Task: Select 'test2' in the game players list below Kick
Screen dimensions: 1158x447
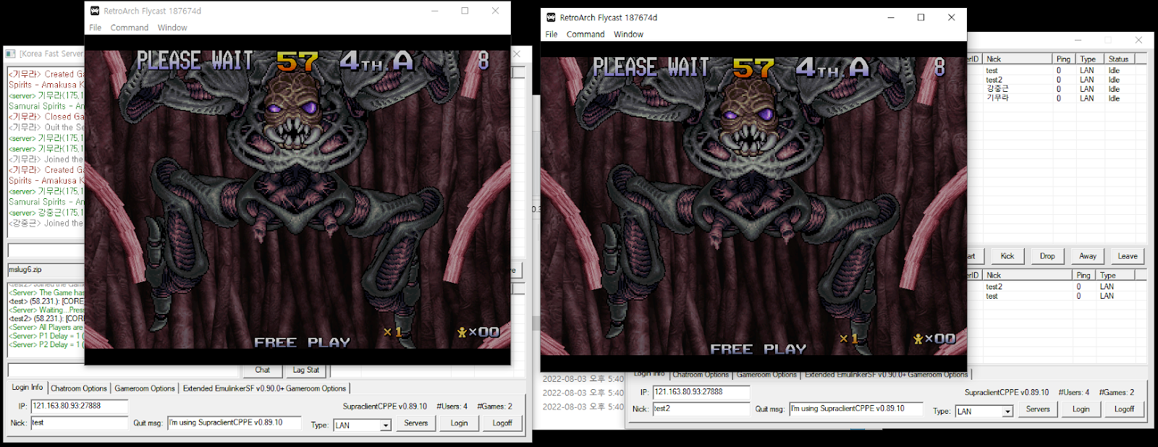Action: (994, 287)
